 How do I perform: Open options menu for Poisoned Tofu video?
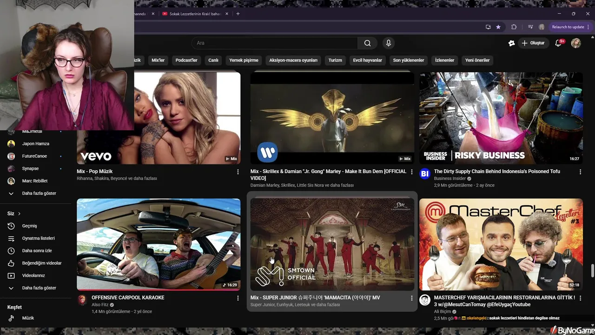click(x=580, y=172)
